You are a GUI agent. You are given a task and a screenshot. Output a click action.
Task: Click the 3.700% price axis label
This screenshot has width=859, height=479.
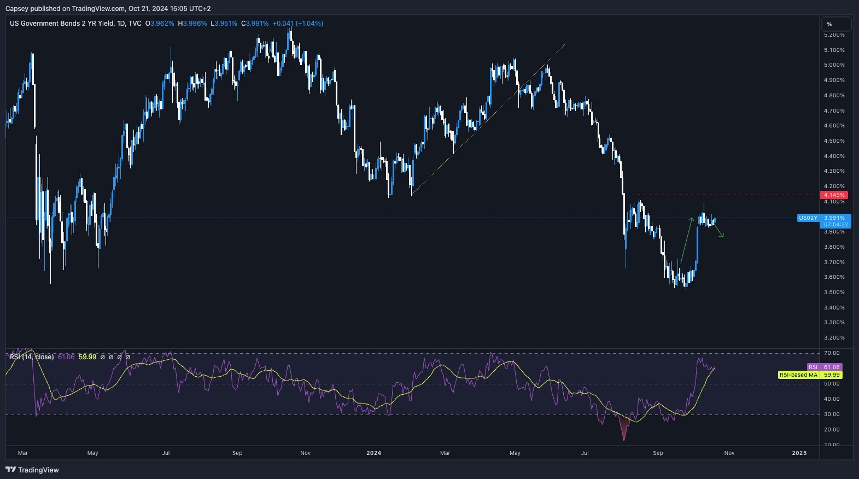(834, 262)
